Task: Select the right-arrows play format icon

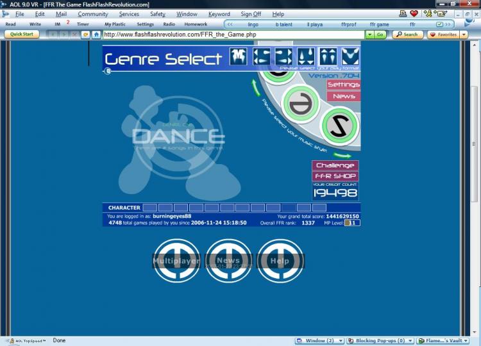Action: [283, 56]
